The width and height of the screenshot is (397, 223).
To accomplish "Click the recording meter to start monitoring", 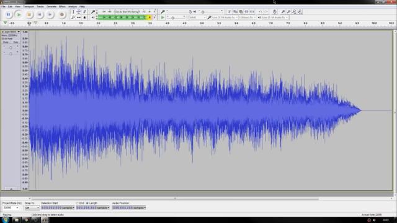I will [x=126, y=12].
